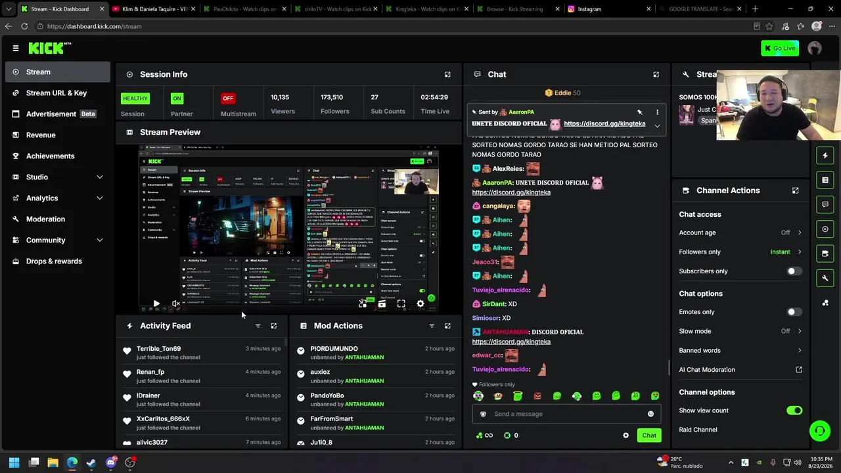
Task: Click the green Chat send button
Action: click(x=649, y=436)
